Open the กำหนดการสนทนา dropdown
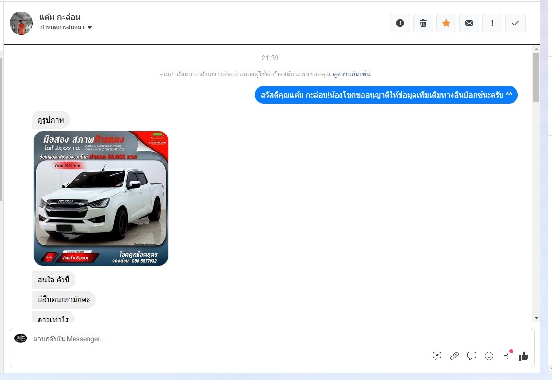 (x=66, y=27)
